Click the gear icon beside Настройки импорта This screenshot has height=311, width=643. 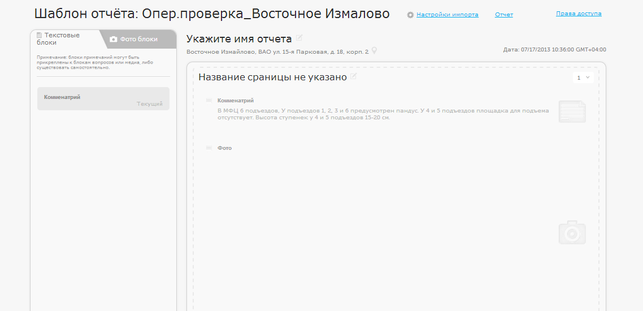[x=410, y=15]
